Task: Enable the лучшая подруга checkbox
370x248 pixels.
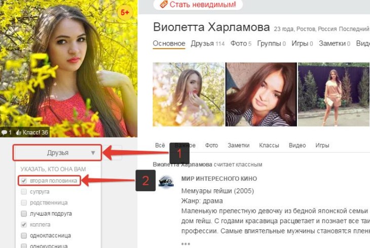Action: [x=24, y=214]
